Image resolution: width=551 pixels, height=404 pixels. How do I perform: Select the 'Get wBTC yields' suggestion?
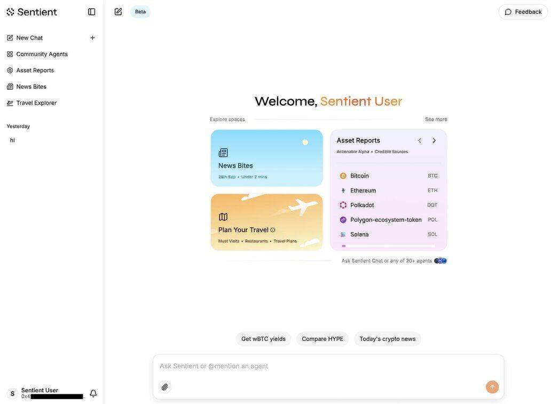point(264,339)
